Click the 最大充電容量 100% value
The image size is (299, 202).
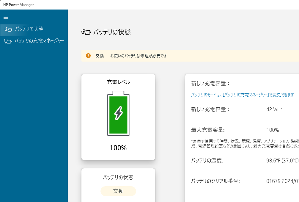tap(273, 130)
